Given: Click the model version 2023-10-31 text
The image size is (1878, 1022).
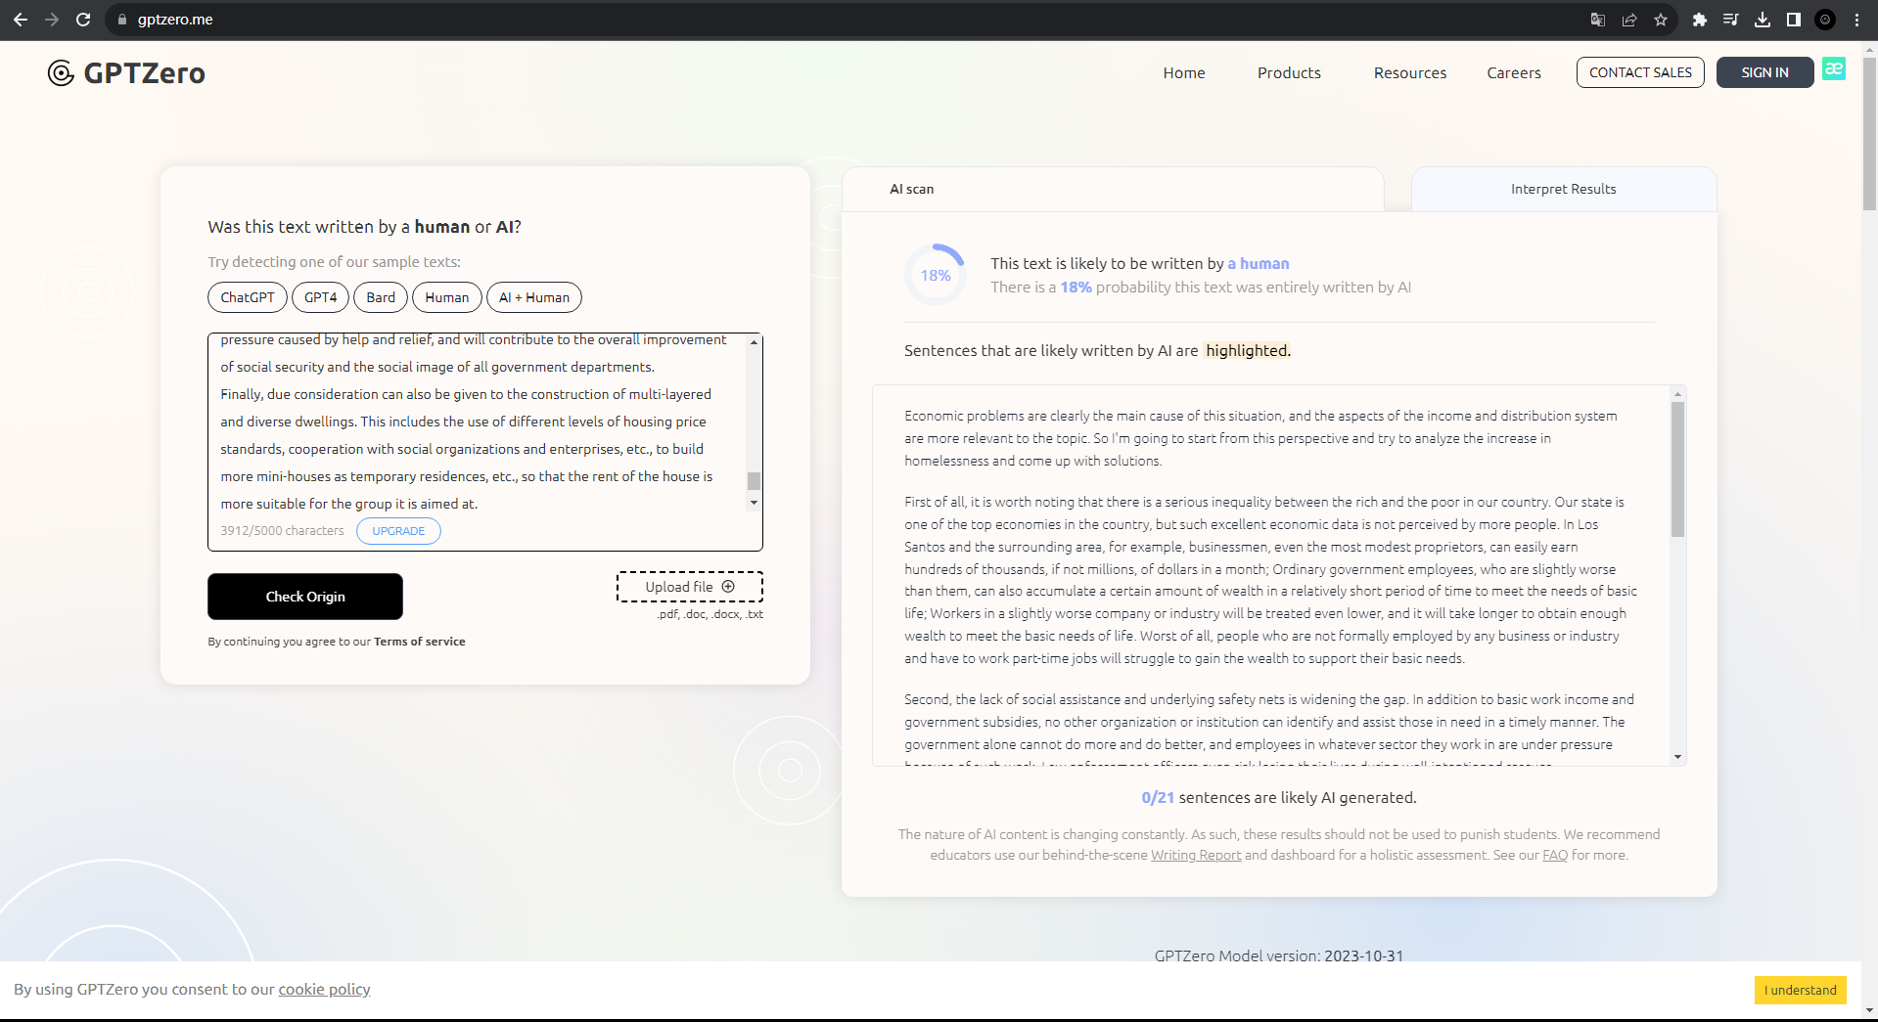Looking at the screenshot, I should 1364,955.
